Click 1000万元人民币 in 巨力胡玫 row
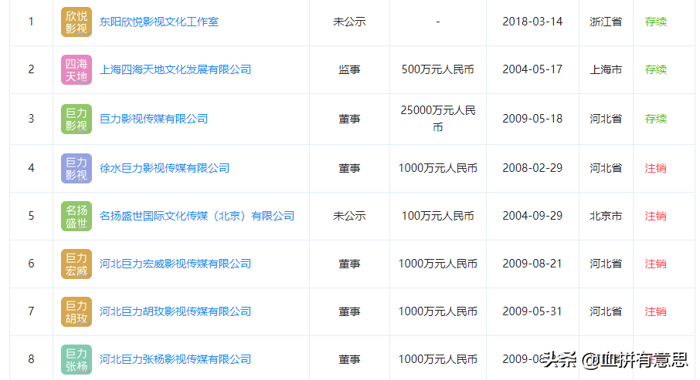This screenshot has height=380, width=700. [437, 311]
